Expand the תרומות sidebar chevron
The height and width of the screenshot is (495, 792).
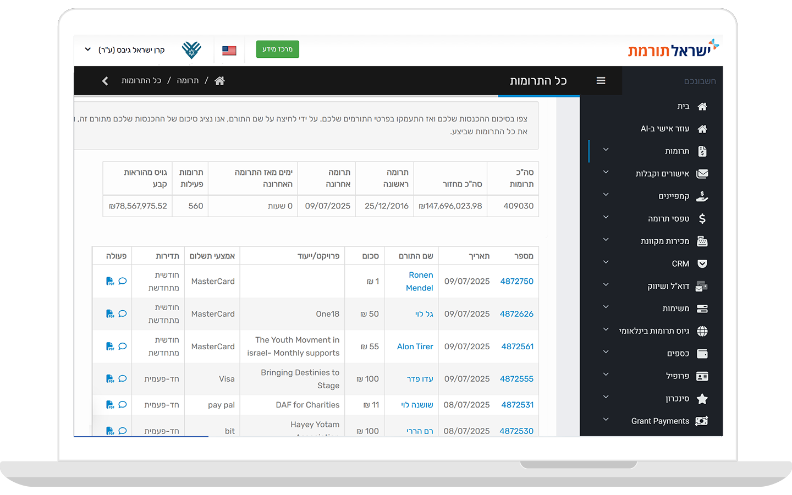point(606,150)
